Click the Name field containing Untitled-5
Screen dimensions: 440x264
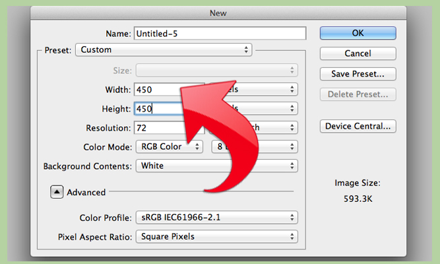click(220, 34)
